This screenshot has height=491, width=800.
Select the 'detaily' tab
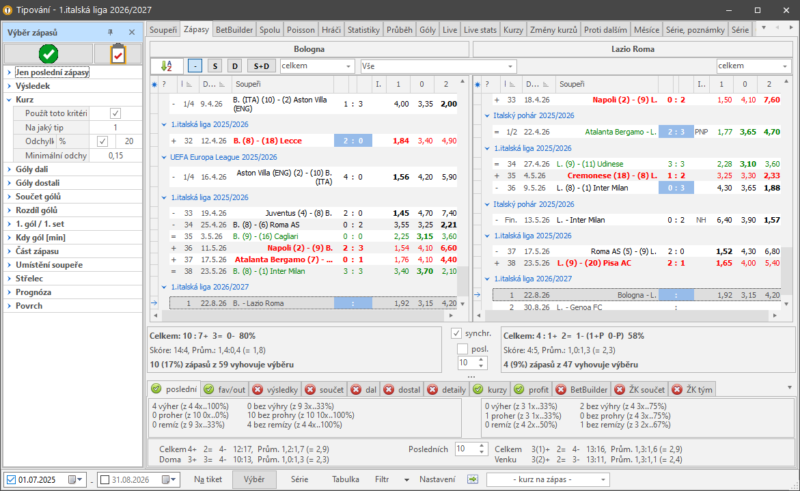(446, 389)
